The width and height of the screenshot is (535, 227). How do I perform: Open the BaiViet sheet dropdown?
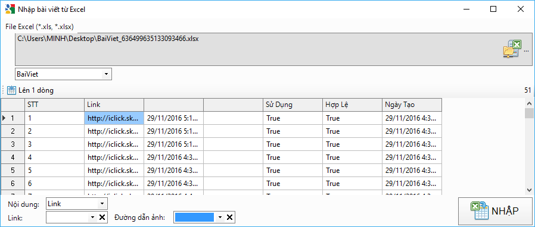[106, 74]
